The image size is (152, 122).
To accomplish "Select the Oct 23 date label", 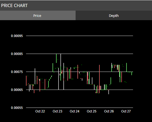I will coord(57,111).
